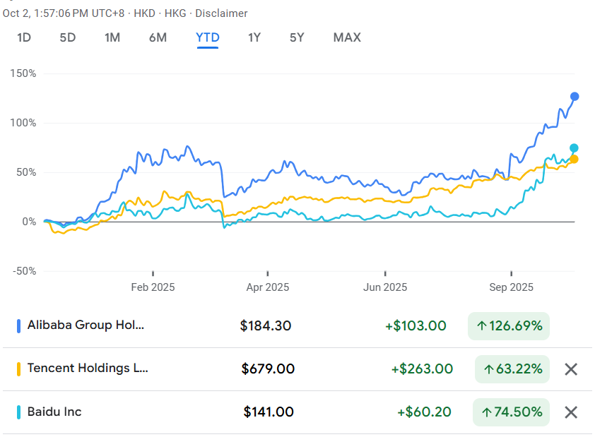Remove Baidu Inc from comparison
Screen dimensions: 595x437
point(572,412)
